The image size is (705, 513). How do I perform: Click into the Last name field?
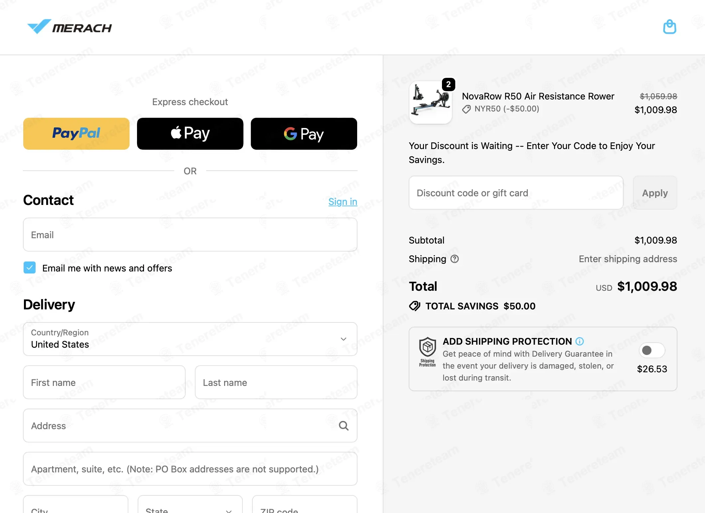click(276, 383)
